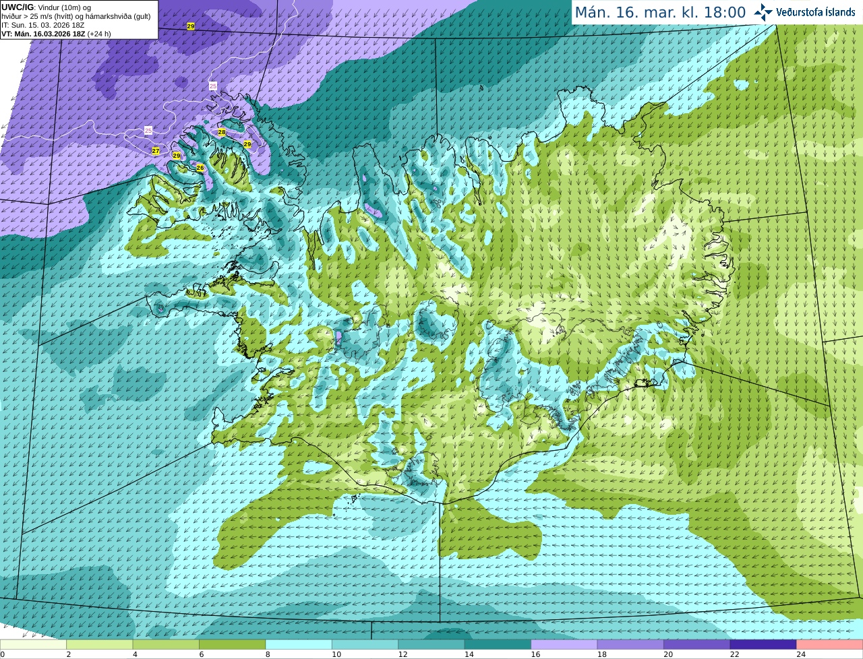Click the 20–22 m/s violet color swatch
Screen dimensions: 863x659
(697, 644)
